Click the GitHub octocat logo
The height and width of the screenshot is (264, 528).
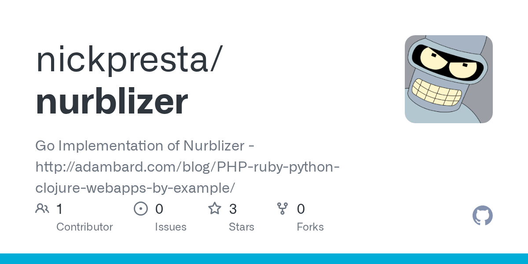[482, 216]
